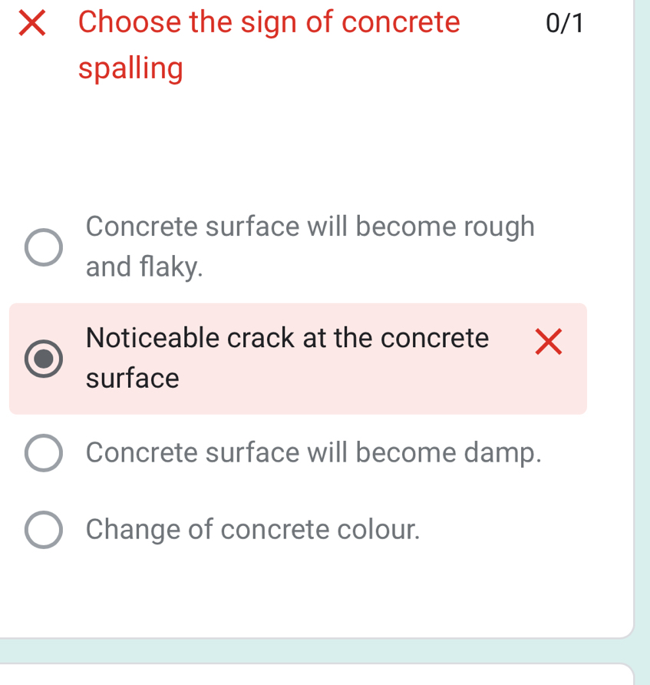Click the 'Concrete surface will become rough' option text

tap(310, 227)
